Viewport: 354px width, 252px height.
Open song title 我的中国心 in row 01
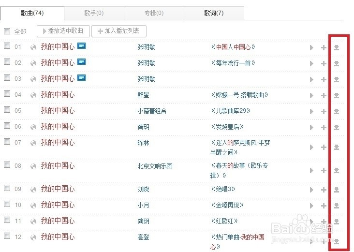click(x=58, y=47)
